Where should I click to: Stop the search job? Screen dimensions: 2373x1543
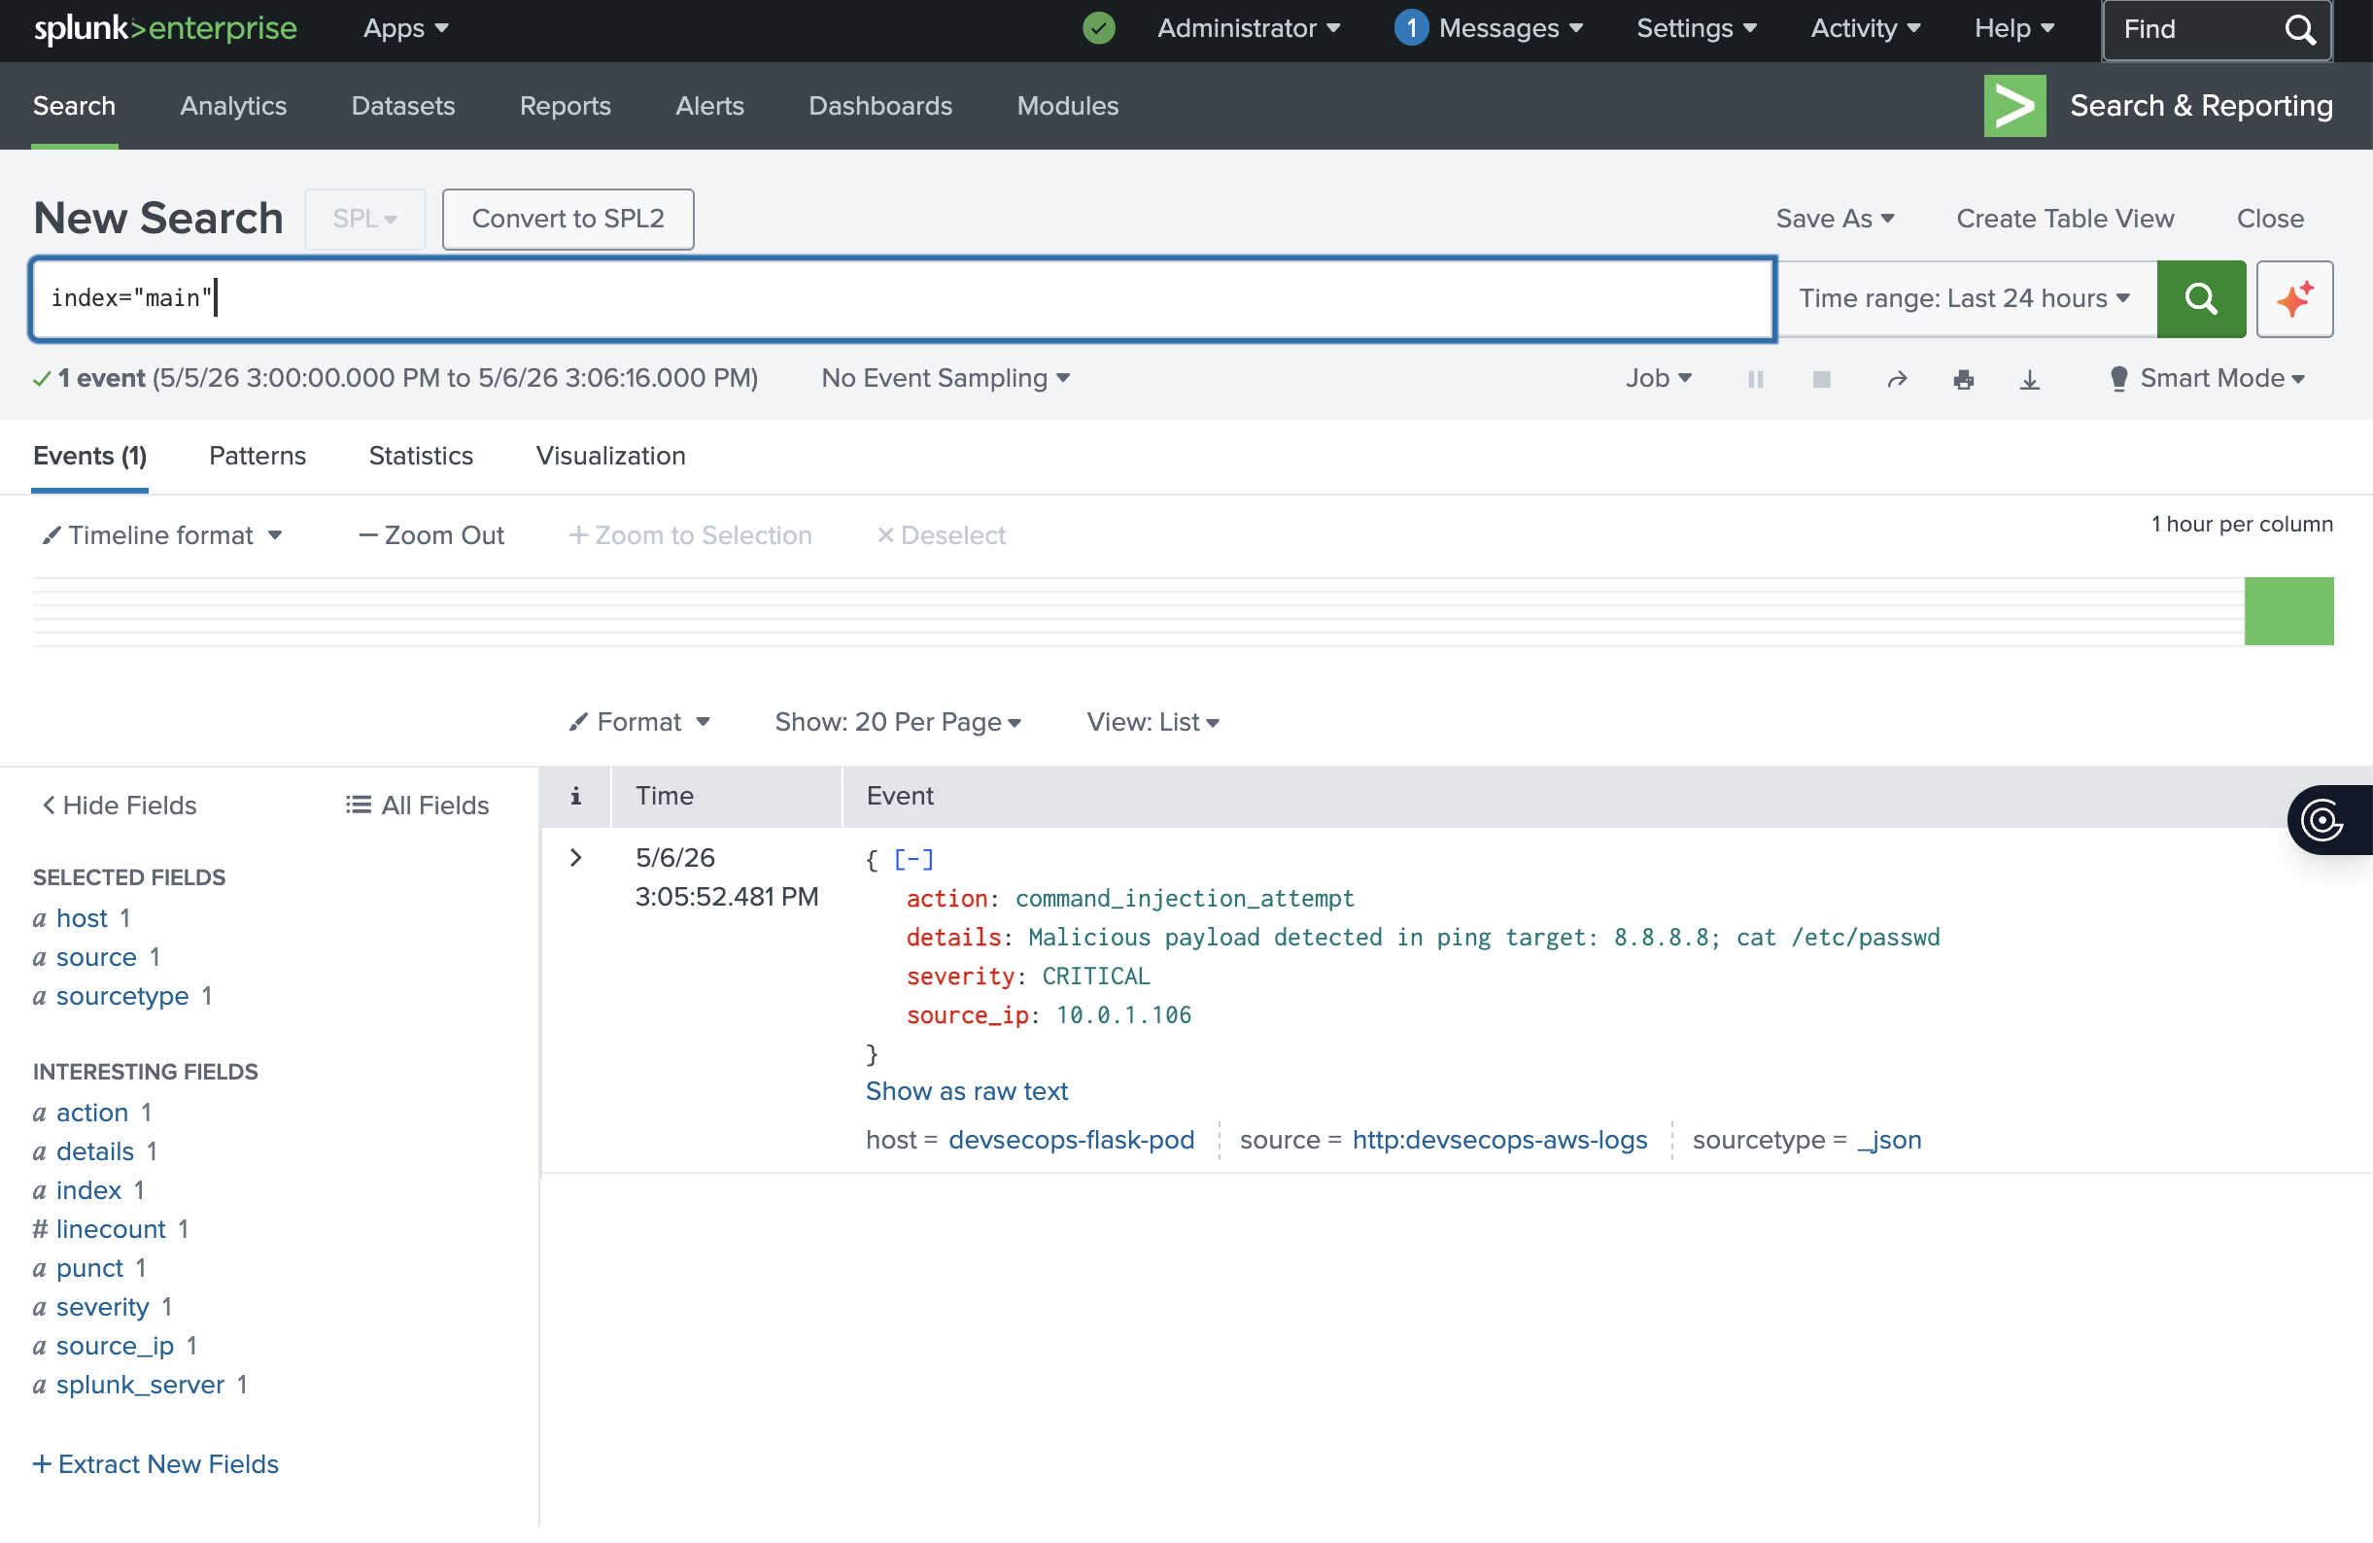point(1821,379)
